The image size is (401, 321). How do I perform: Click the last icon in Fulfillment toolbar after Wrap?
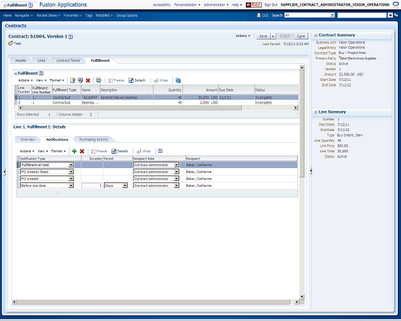point(178,80)
